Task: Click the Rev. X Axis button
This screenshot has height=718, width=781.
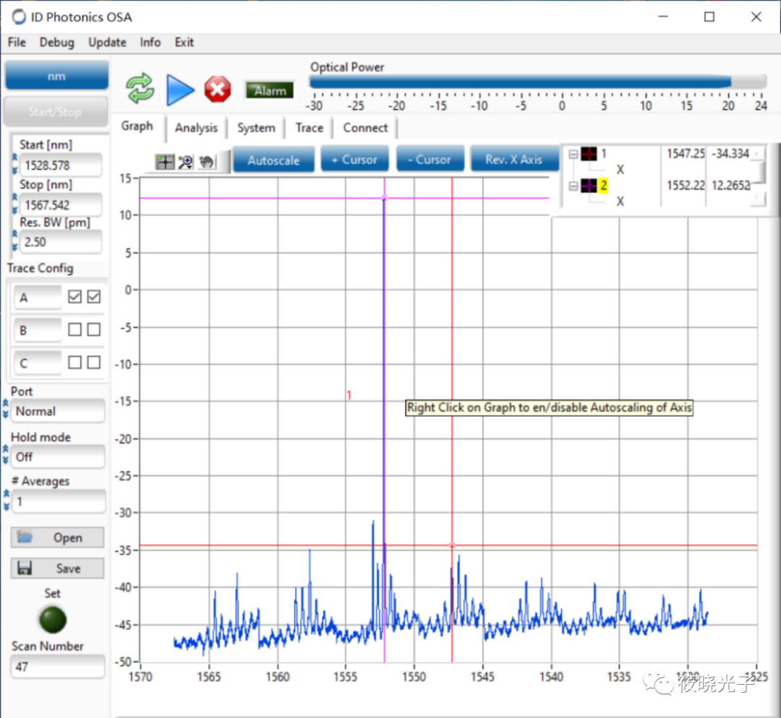Action: pos(514,160)
